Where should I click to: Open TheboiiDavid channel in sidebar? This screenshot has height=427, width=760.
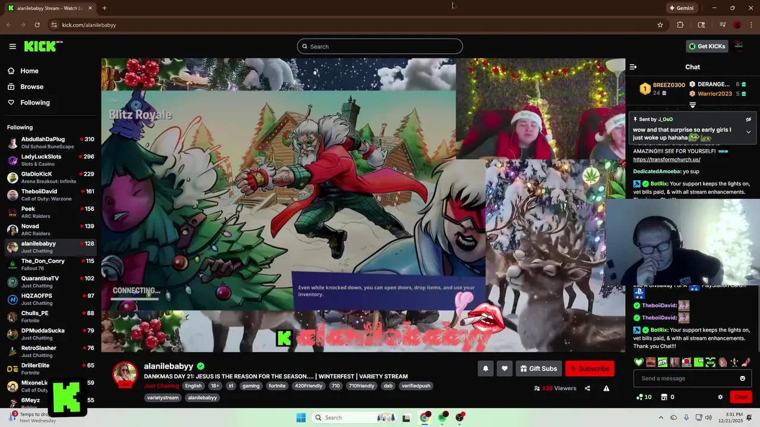point(51,195)
